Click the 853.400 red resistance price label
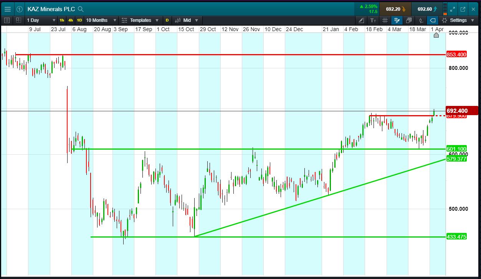 point(456,54)
